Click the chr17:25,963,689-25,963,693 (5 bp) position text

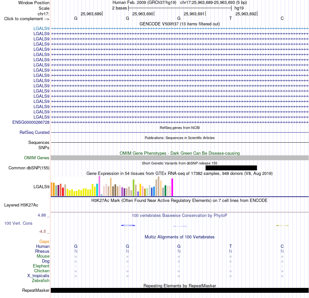(x=213, y=3)
